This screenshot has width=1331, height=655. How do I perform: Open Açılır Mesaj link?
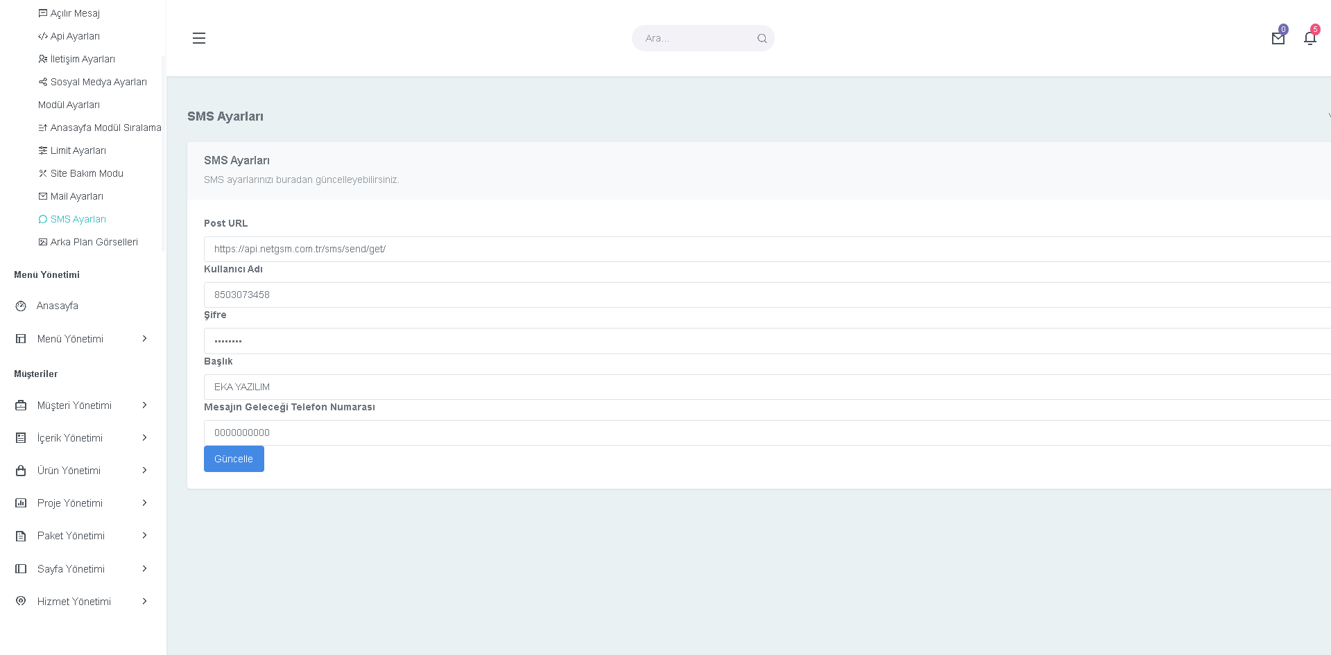(x=75, y=13)
